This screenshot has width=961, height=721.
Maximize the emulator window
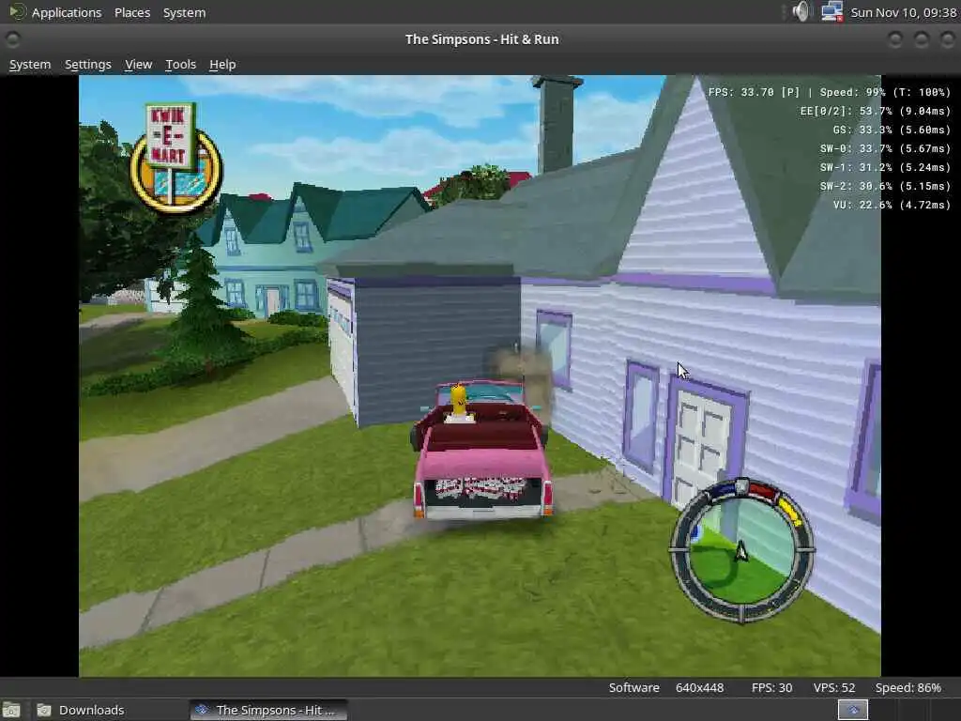(x=922, y=39)
